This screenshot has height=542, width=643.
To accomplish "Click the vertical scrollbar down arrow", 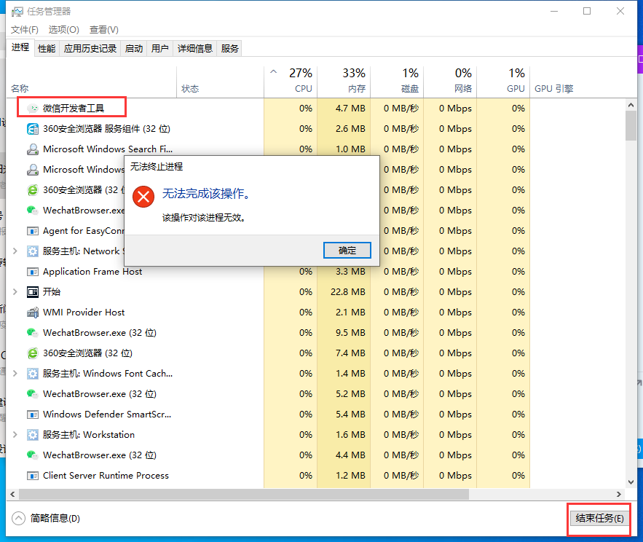I will 631,482.
